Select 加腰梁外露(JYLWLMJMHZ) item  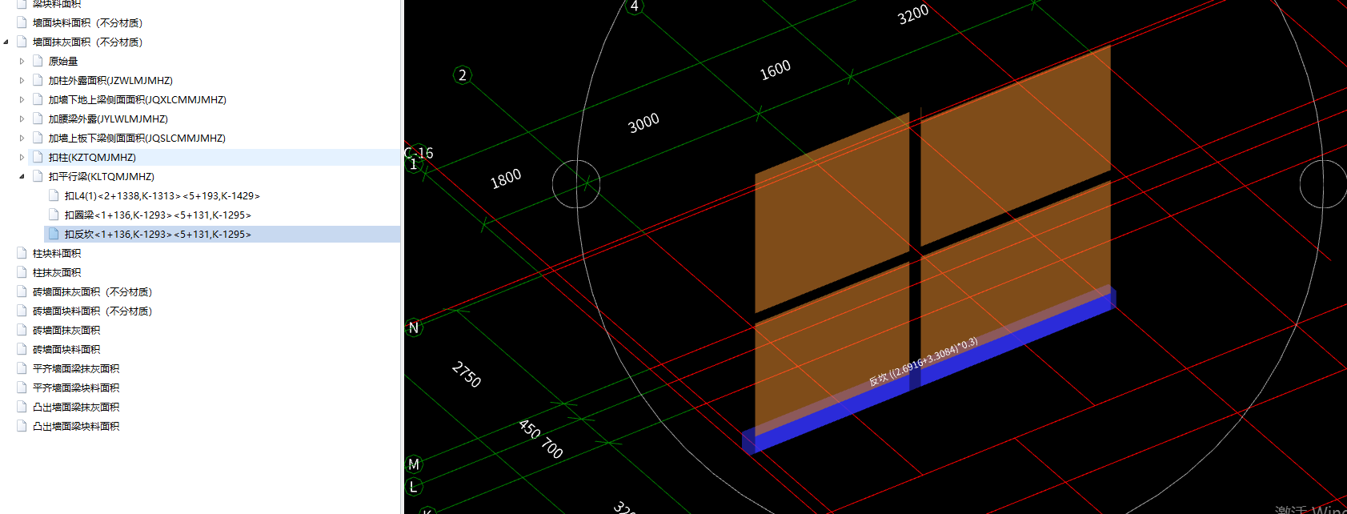pos(108,119)
